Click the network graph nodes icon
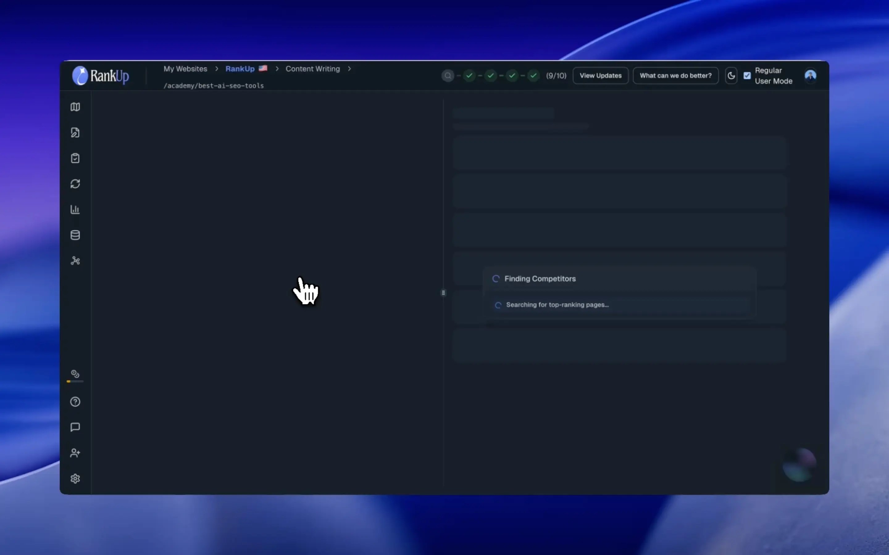Viewport: 889px width, 555px height. [75, 261]
